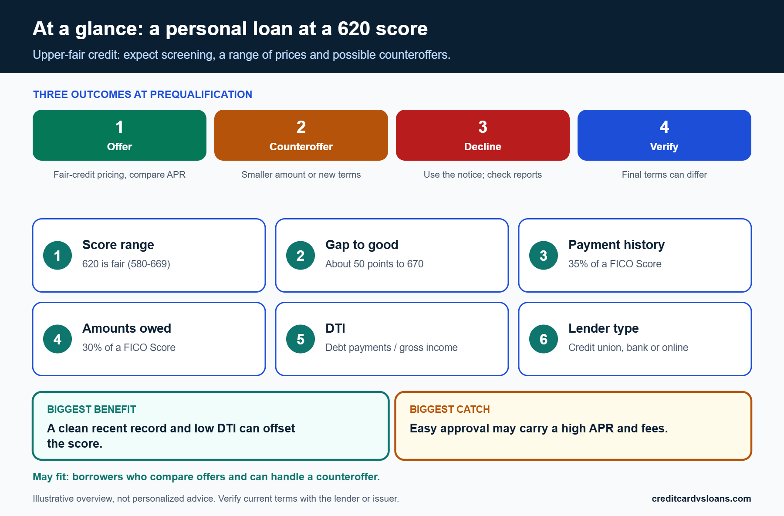Select the "At a glance" main title

point(230,29)
